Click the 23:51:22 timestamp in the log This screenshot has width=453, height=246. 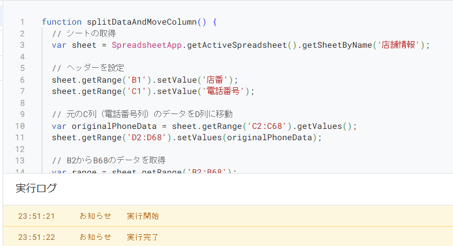click(36, 237)
